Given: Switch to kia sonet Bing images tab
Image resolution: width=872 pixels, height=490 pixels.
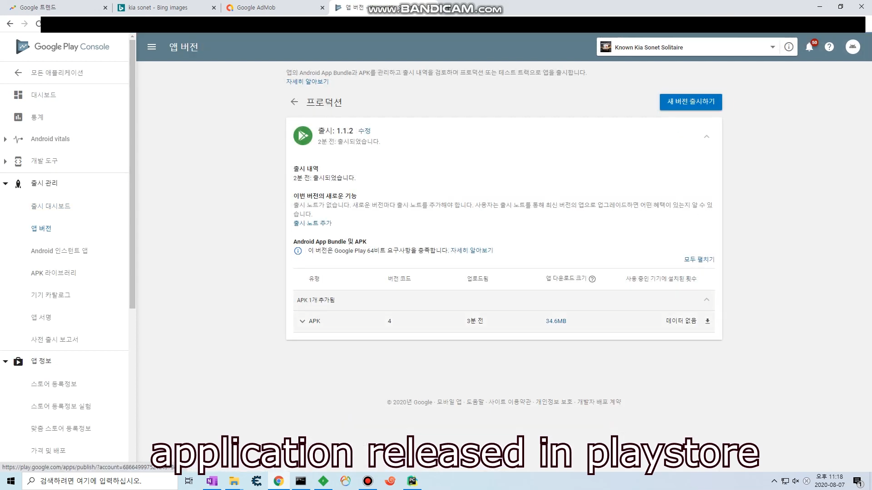Looking at the screenshot, I should [167, 7].
